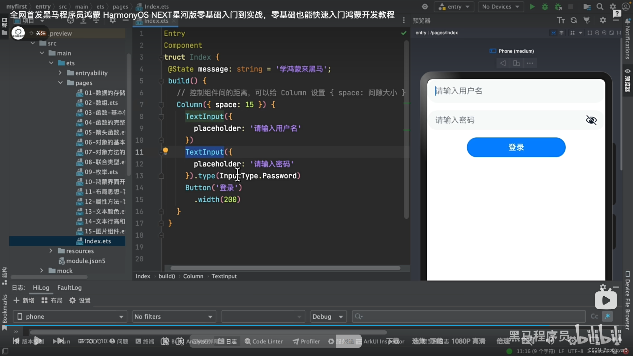
Task: Start debugging with the bug icon
Action: tap(545, 7)
